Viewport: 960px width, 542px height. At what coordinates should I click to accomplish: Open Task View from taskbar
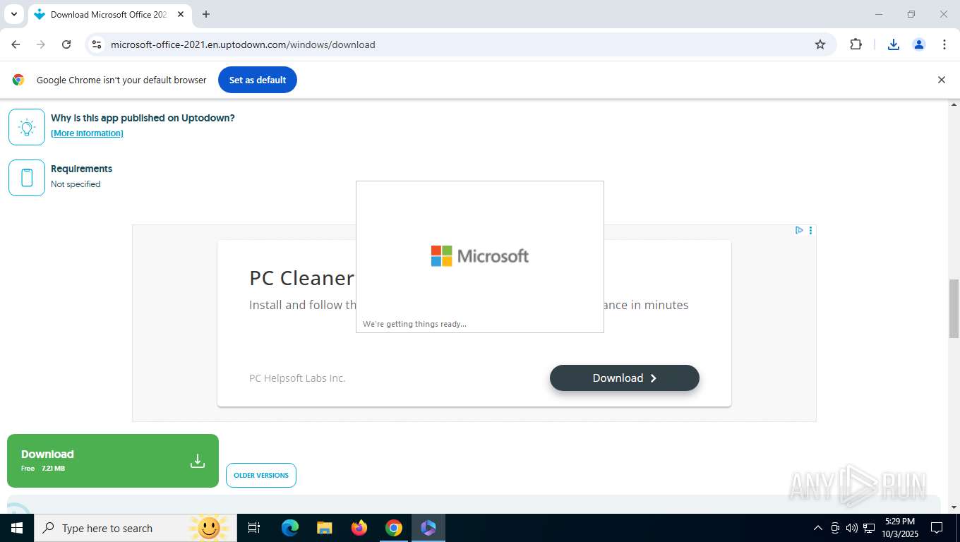(254, 528)
